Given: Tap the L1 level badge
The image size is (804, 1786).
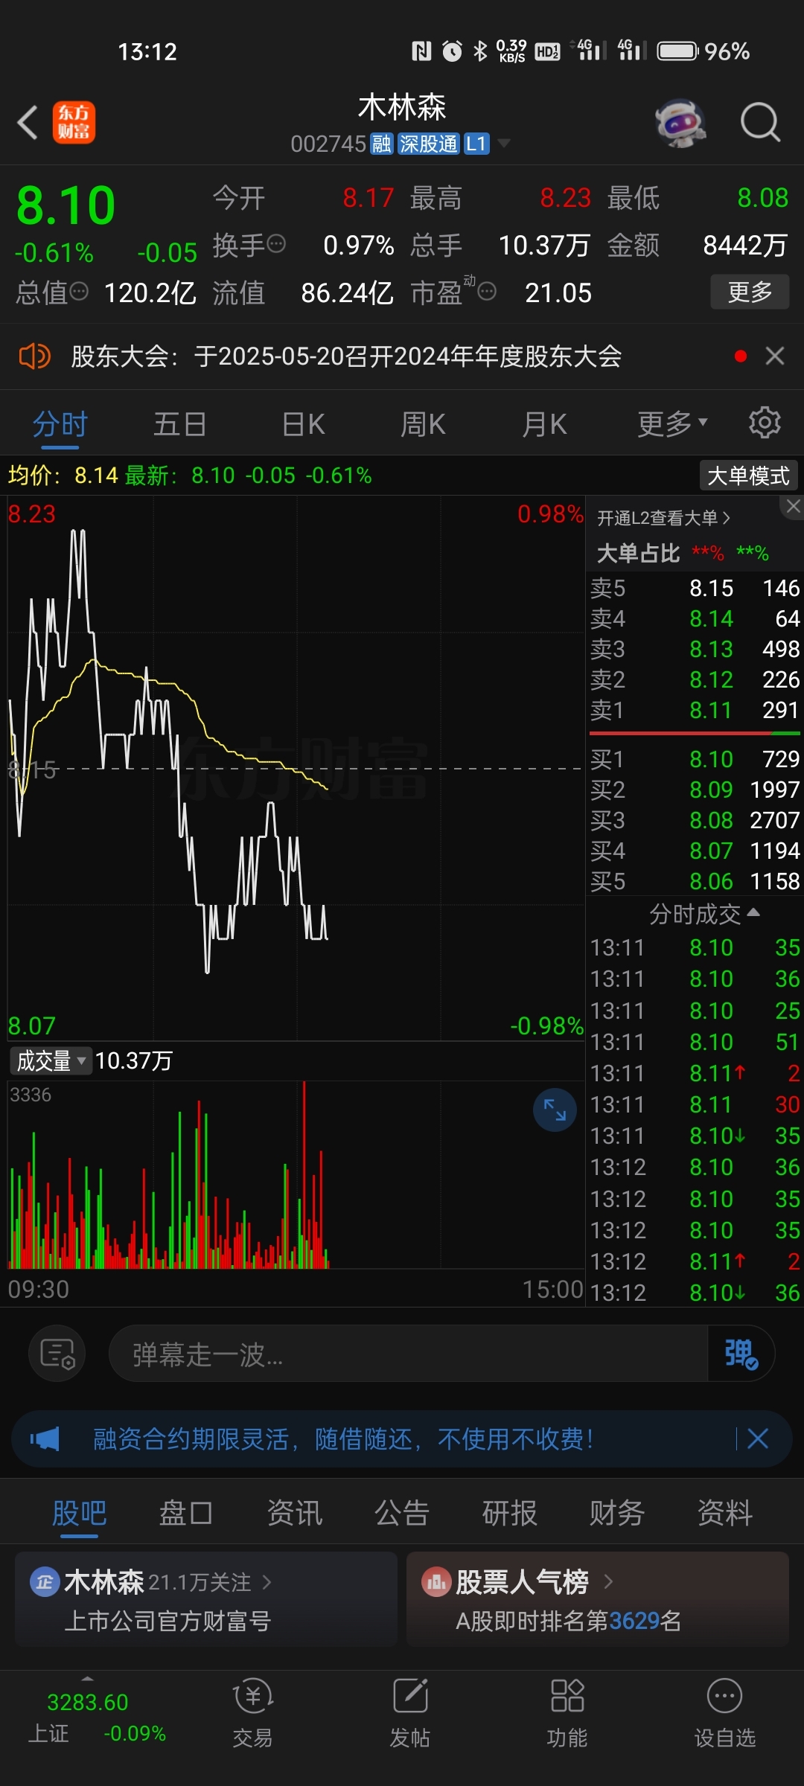Looking at the screenshot, I should click(x=476, y=144).
